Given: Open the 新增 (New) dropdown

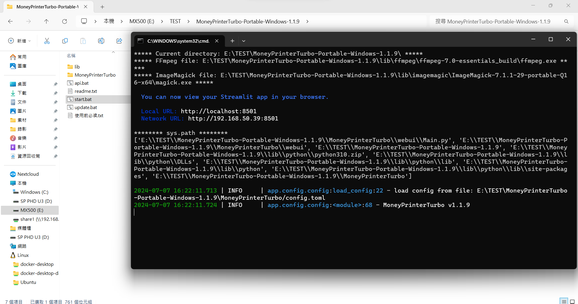Looking at the screenshot, I should coord(20,41).
